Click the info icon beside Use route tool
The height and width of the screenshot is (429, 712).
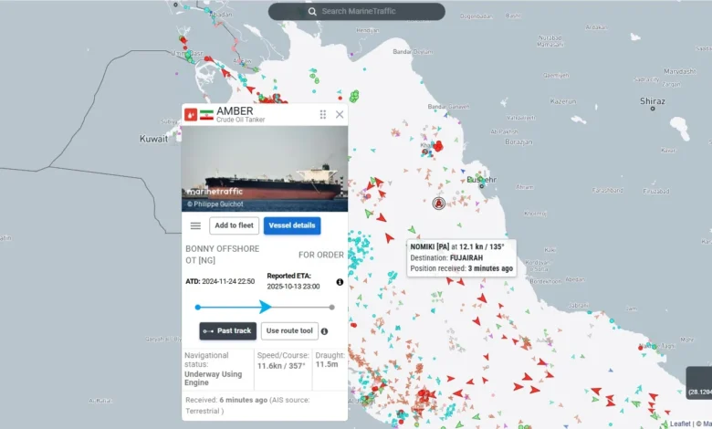pyautogui.click(x=324, y=331)
